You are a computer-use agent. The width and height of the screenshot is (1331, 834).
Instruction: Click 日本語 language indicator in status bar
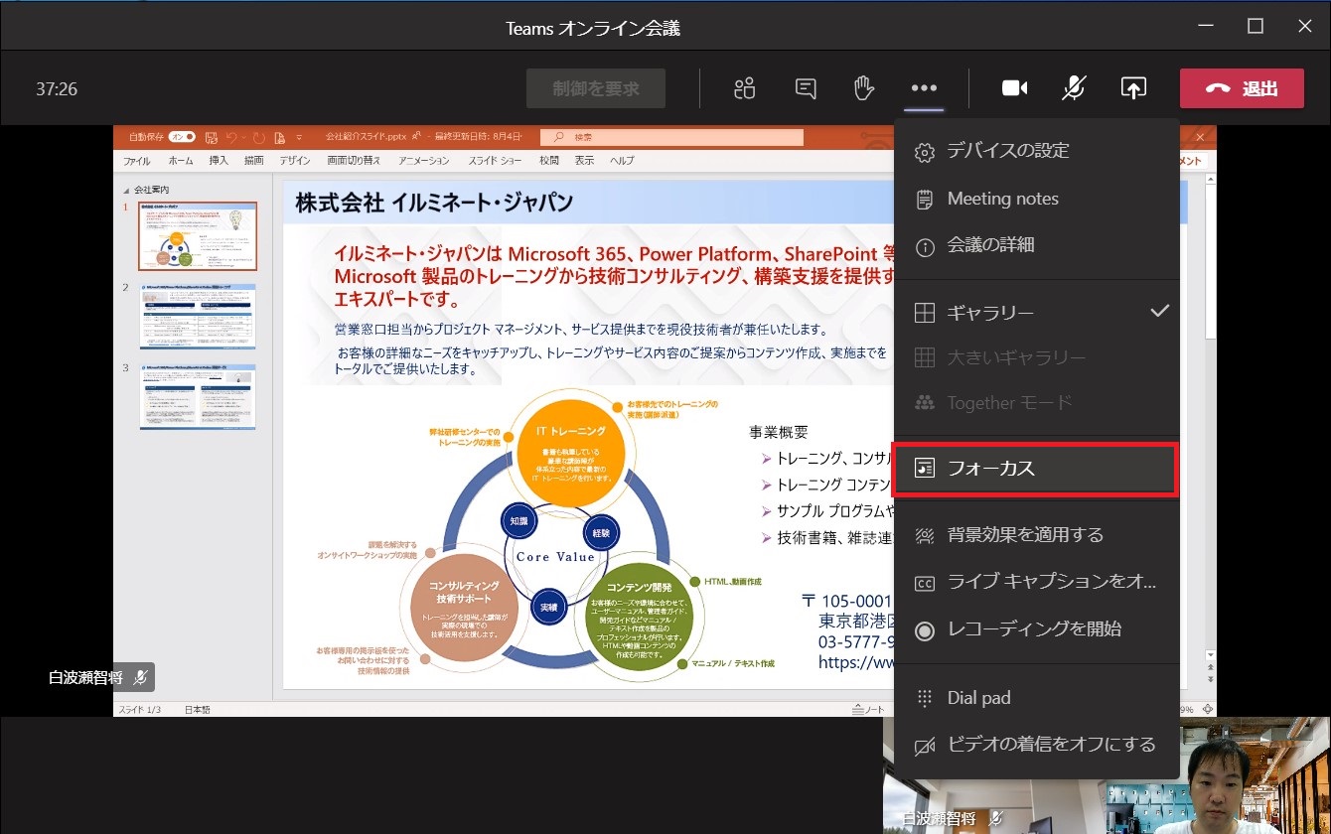[x=198, y=710]
